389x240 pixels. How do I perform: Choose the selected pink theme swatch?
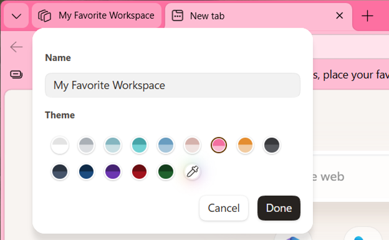pyautogui.click(x=219, y=145)
